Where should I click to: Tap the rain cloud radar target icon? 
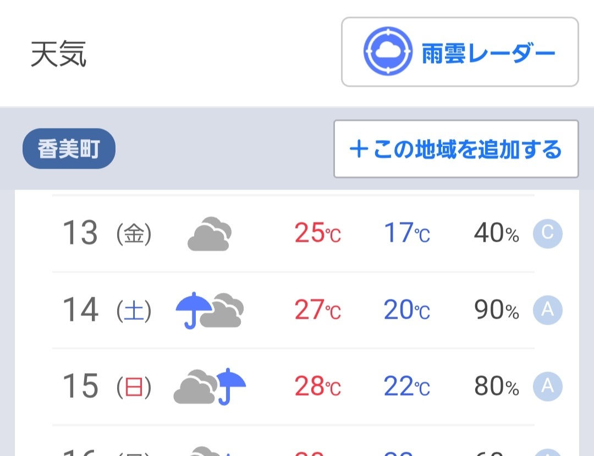point(388,52)
